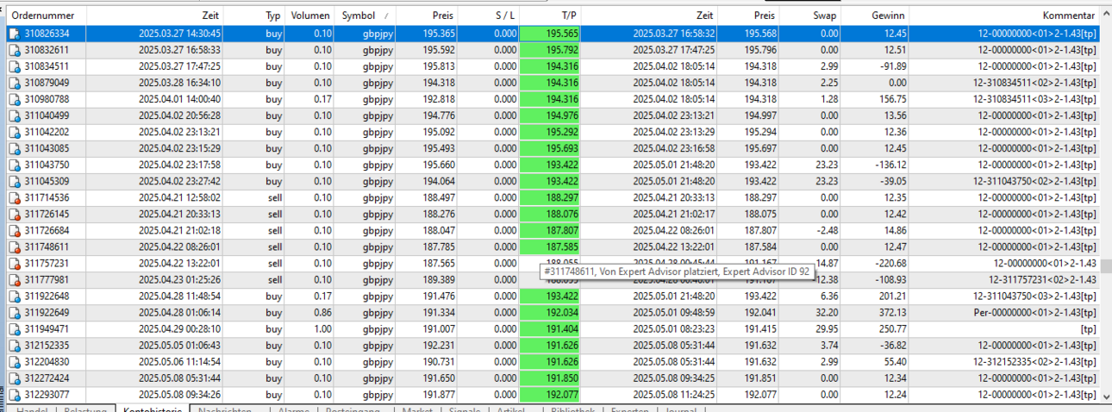1112x412 pixels.
Task: Click the volume value 1.00
Action: click(322, 328)
